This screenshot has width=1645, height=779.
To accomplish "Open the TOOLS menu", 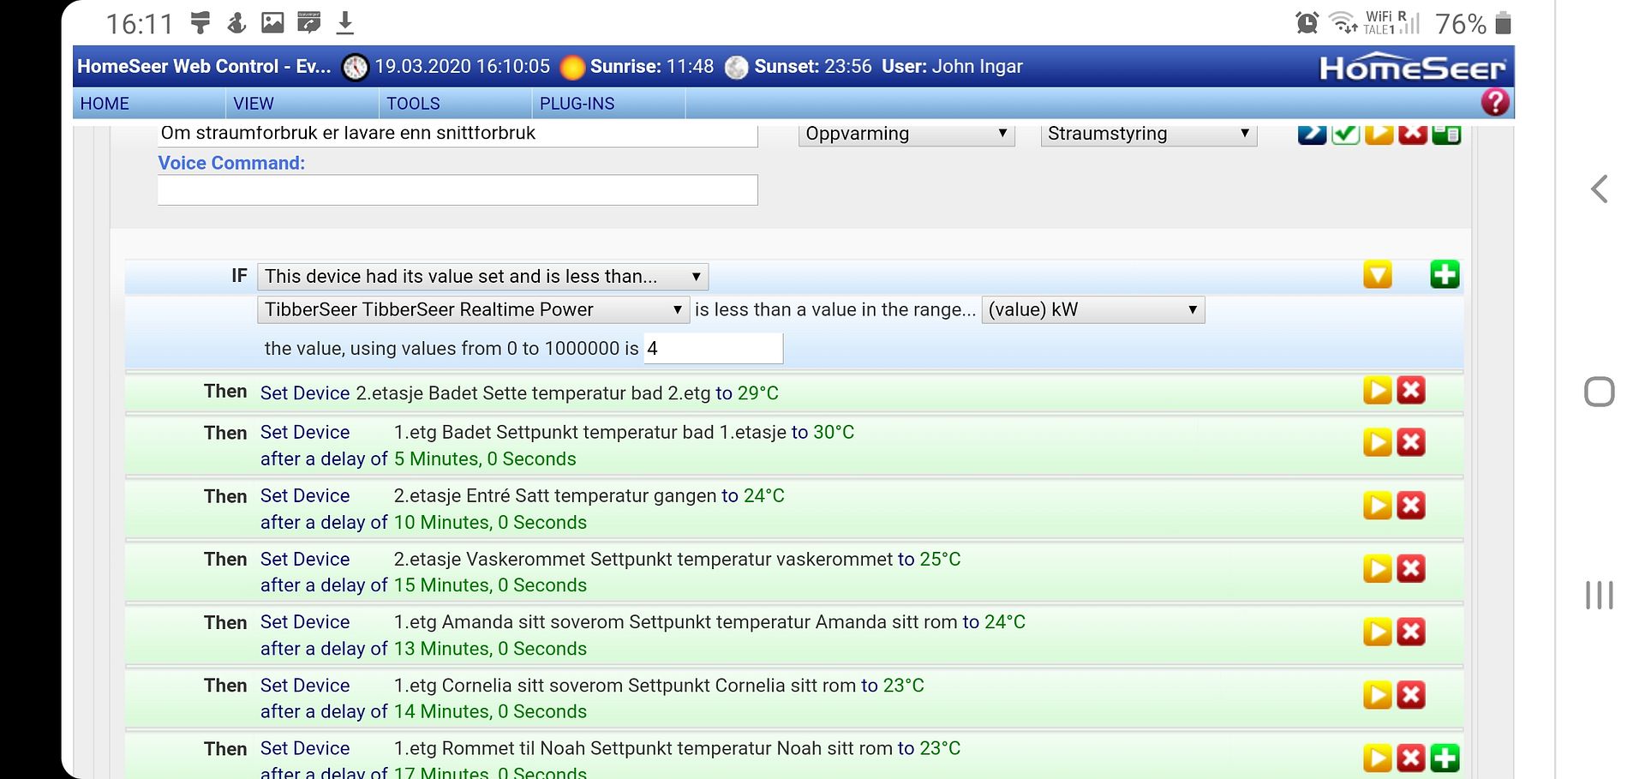I will point(413,103).
